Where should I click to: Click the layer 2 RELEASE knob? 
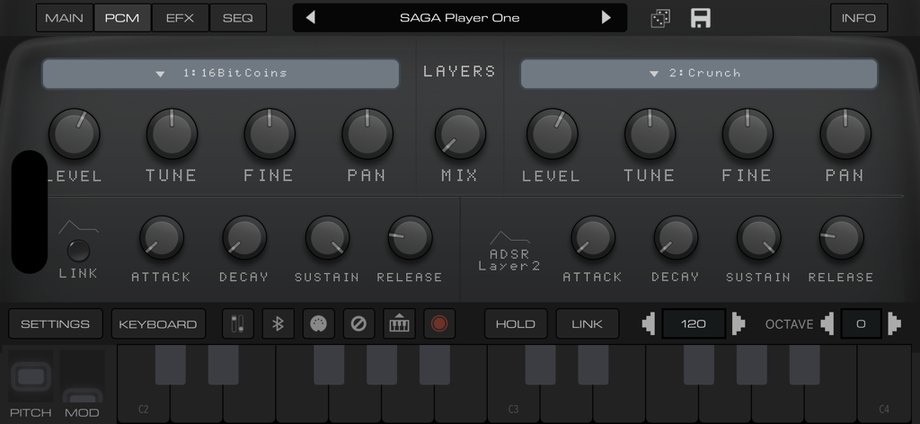point(841,237)
